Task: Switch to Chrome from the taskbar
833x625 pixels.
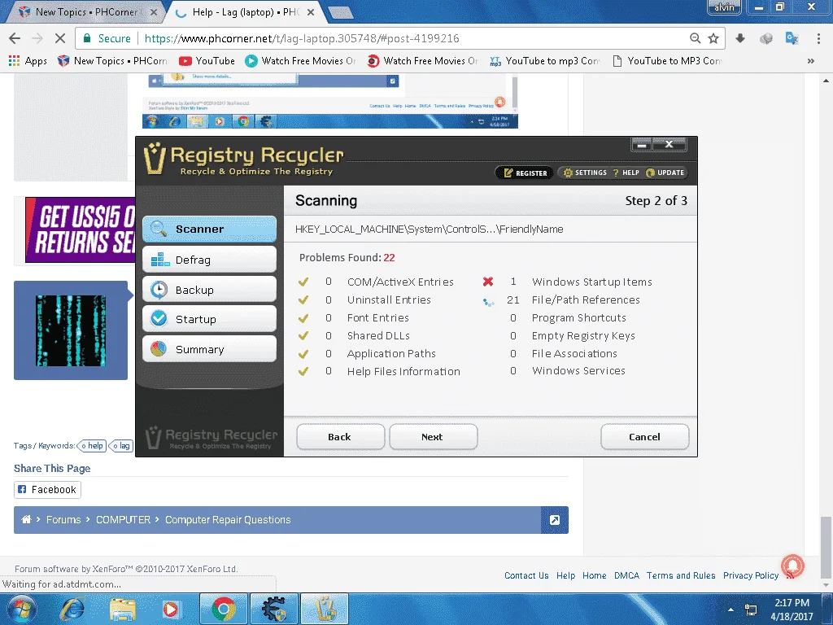Action: [223, 609]
